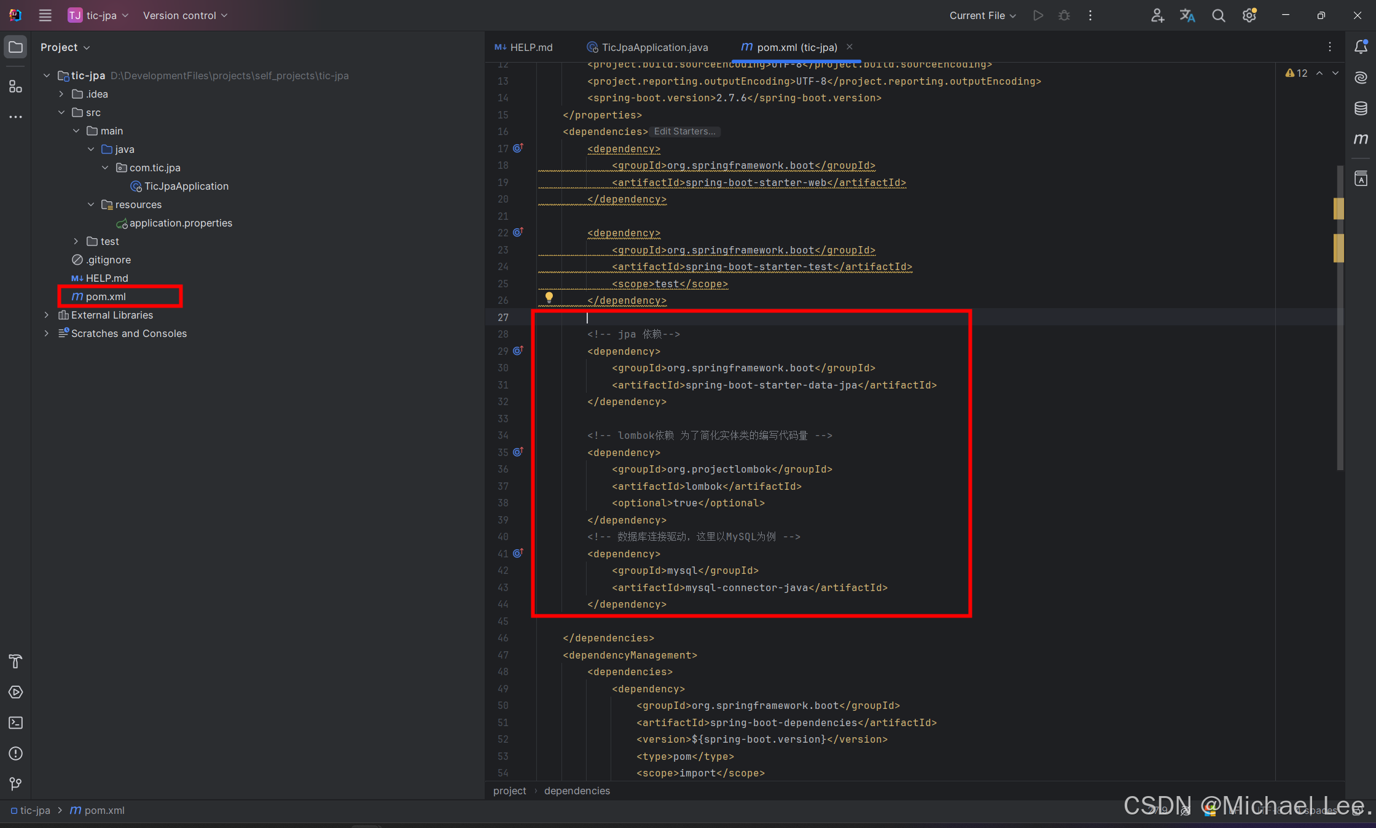
Task: Click the gutter icon on line 29
Action: coord(518,350)
